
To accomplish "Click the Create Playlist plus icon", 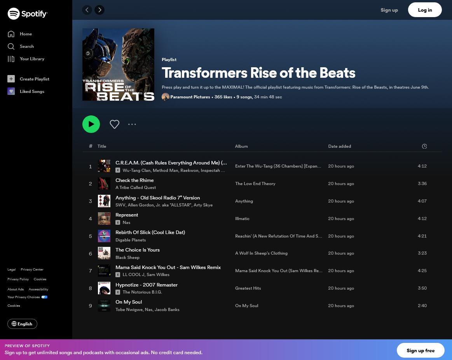I will pos(11,79).
